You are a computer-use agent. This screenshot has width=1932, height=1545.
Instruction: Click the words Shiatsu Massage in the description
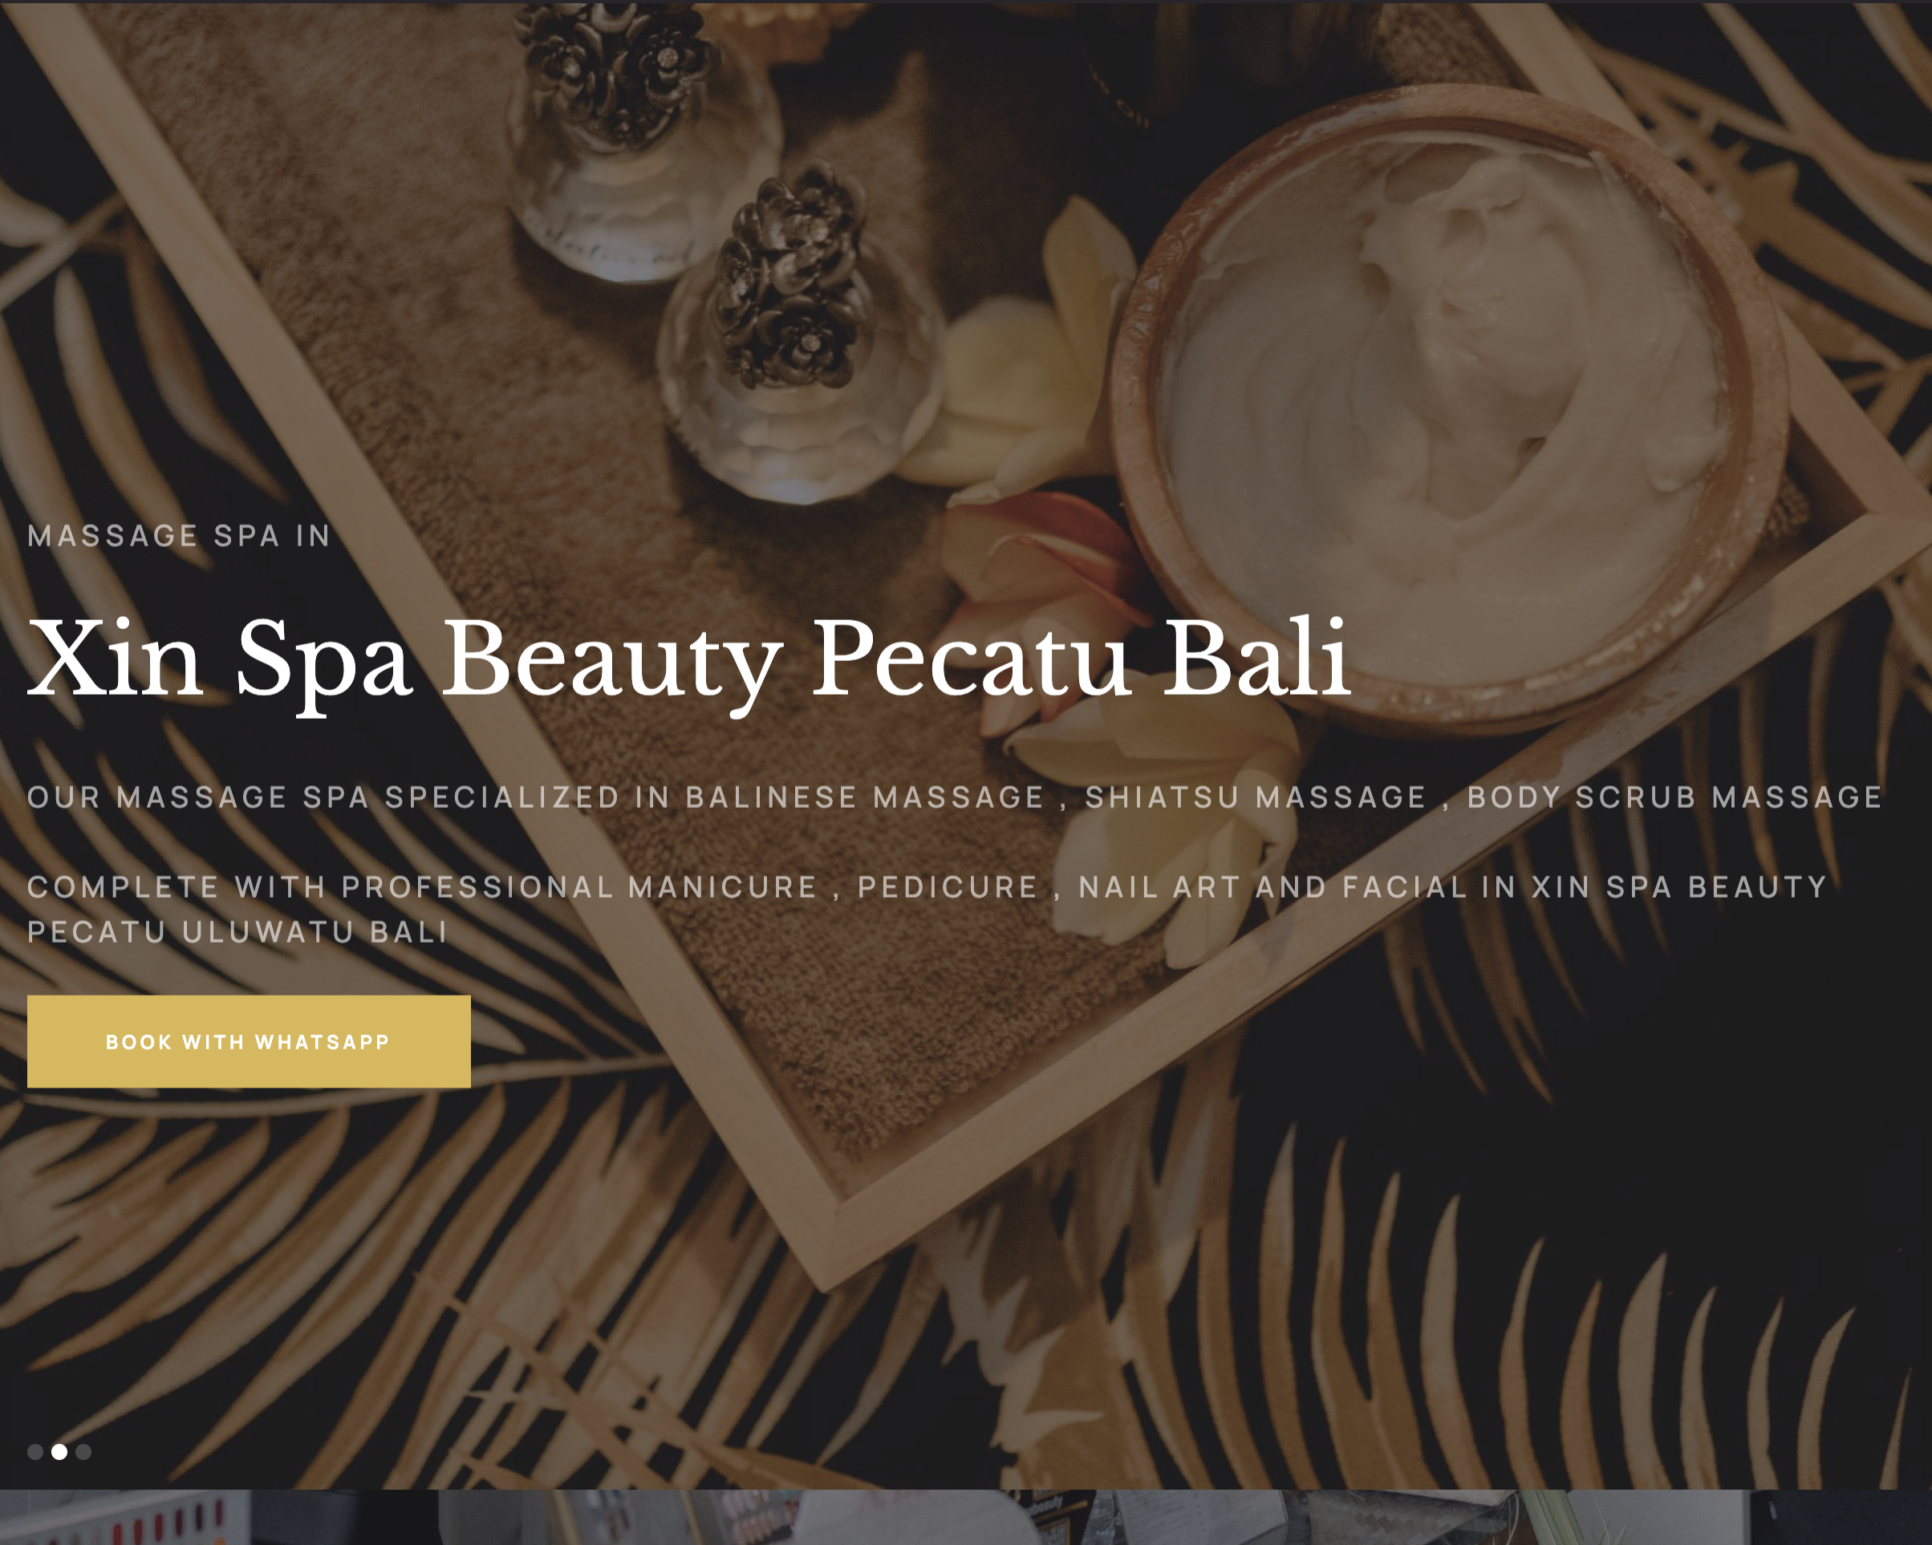(x=1256, y=797)
